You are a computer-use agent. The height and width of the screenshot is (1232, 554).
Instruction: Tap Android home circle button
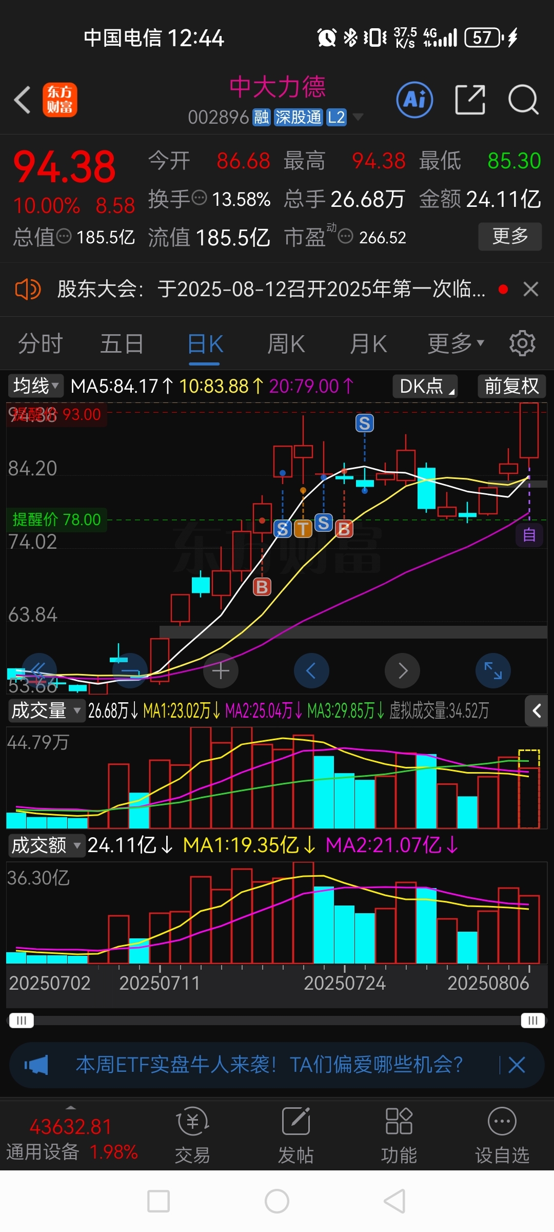pos(277,1201)
